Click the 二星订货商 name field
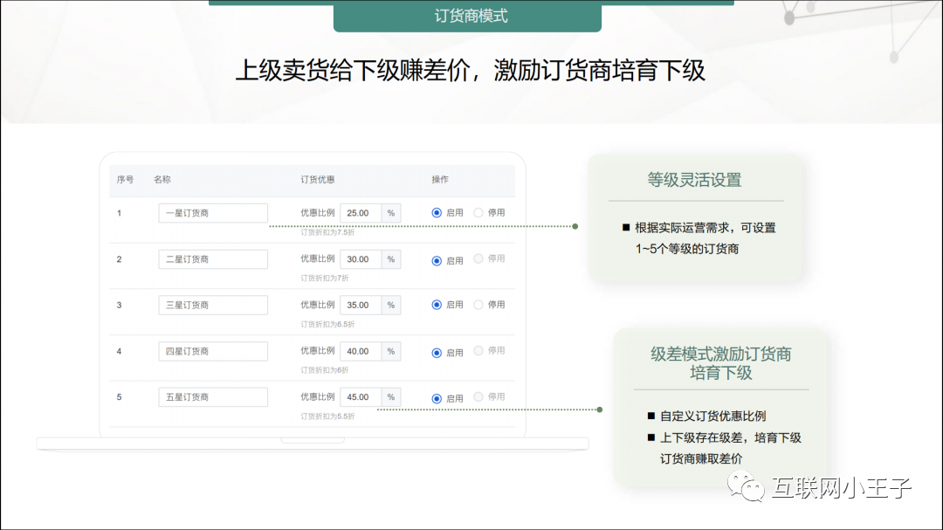 click(x=213, y=259)
